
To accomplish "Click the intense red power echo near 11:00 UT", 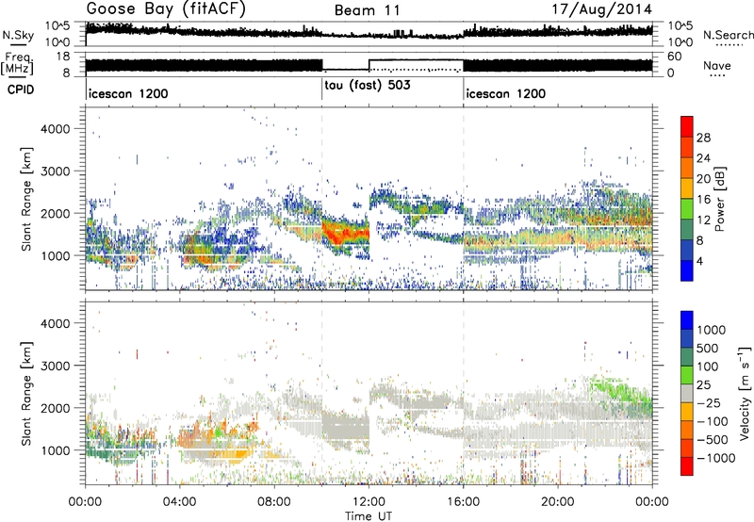I will 346,233.
